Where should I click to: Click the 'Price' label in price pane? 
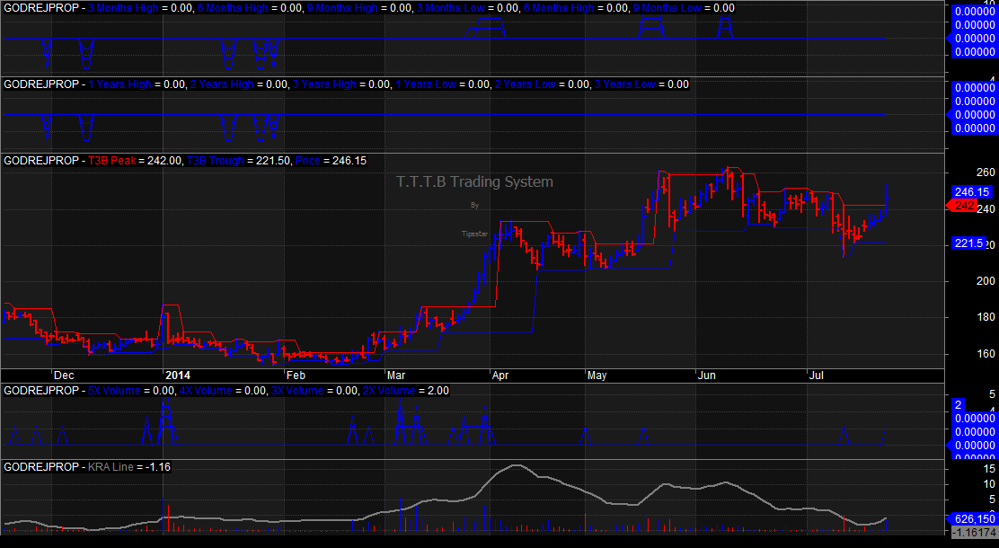(308, 161)
